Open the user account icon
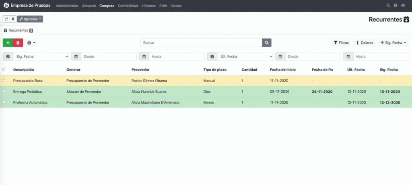This screenshot has height=185, width=412. (403, 6)
